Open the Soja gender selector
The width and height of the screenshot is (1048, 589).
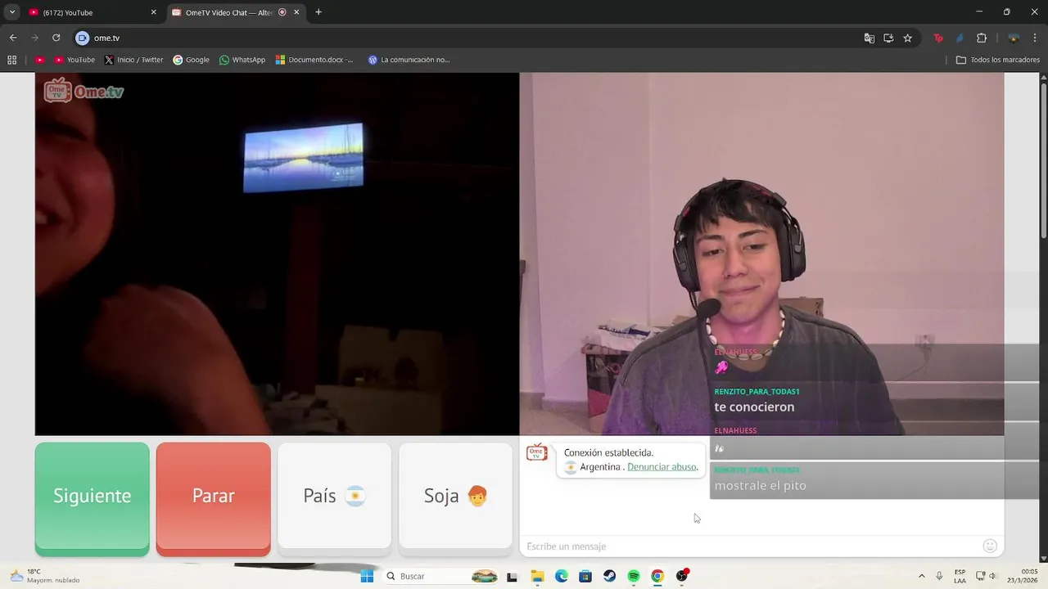[455, 496]
